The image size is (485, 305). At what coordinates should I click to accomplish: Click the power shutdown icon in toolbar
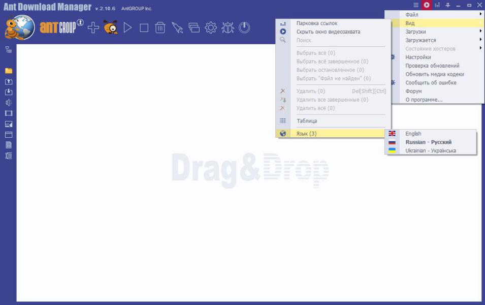click(x=244, y=27)
